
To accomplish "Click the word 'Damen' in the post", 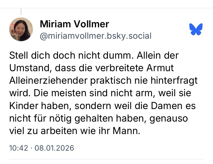I will coord(169,105).
